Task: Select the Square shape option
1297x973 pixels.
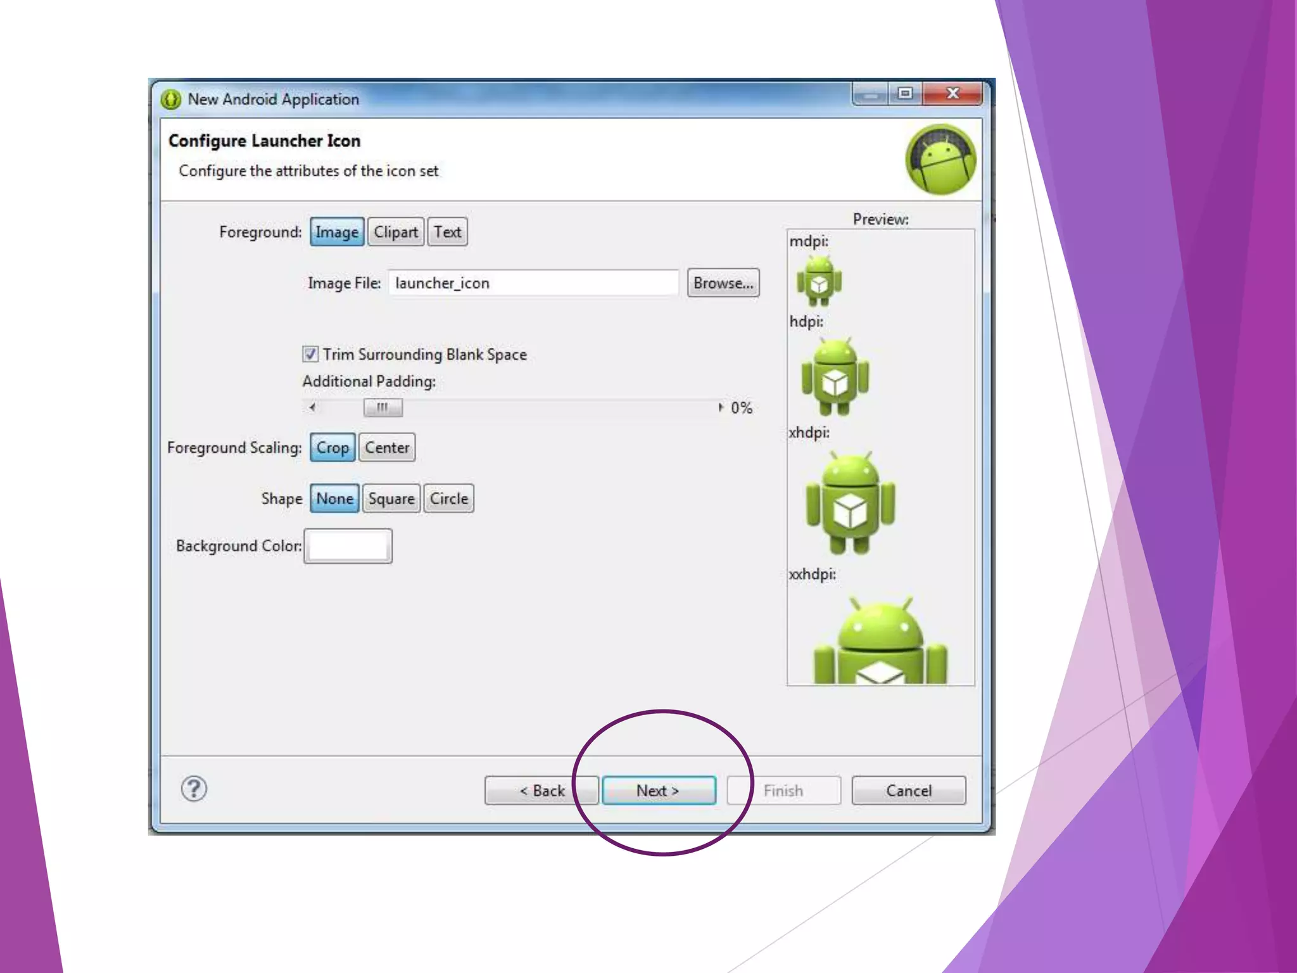Action: point(391,499)
